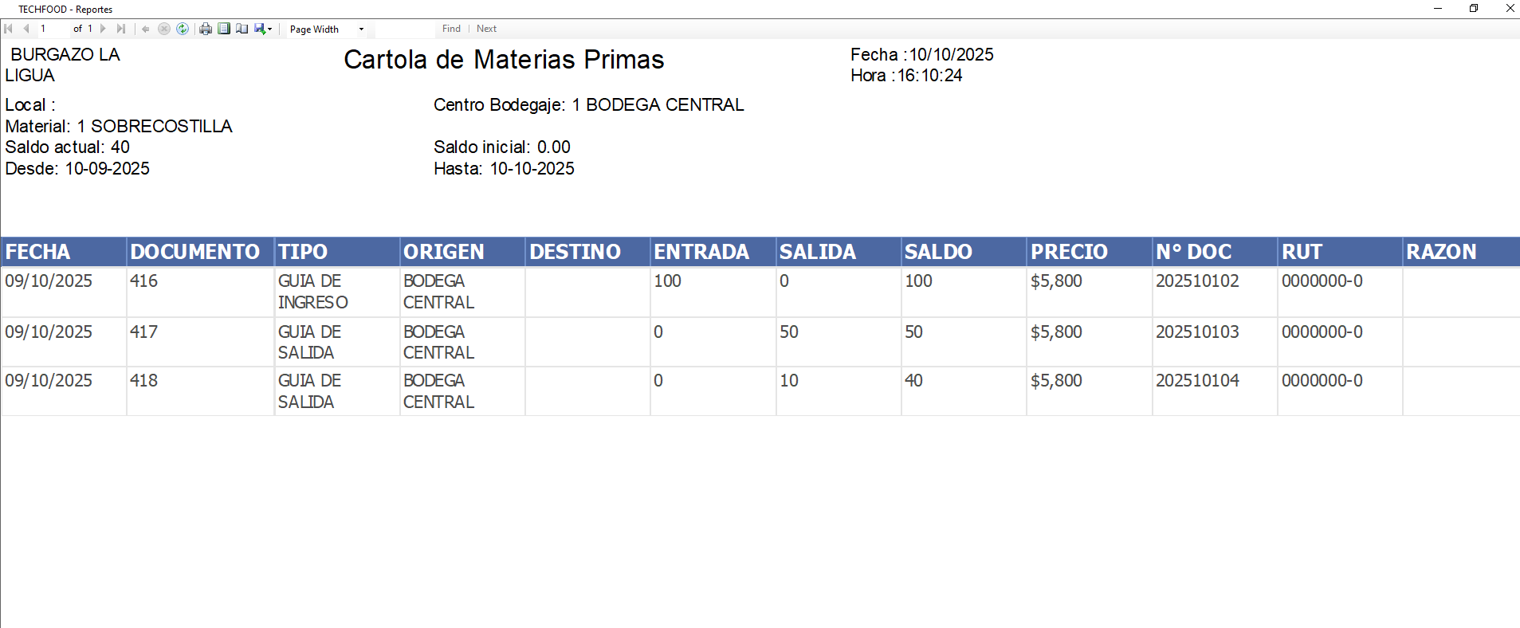Screen dimensions: 1520x628
Task: Go to the previous report page
Action: pyautogui.click(x=26, y=29)
